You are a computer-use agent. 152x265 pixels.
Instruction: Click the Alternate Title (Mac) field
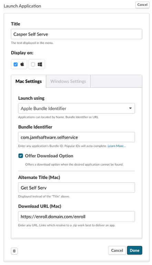point(76,187)
